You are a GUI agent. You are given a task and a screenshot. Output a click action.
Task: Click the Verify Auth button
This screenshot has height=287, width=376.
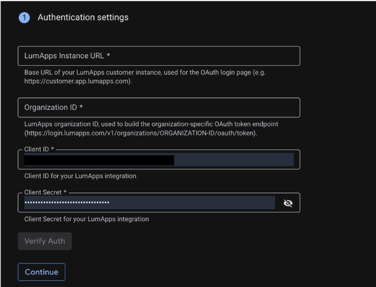45,241
